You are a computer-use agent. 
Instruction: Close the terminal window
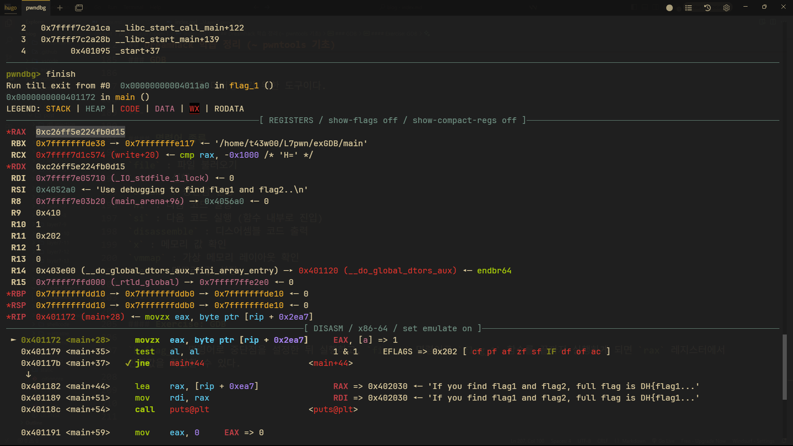tap(784, 7)
